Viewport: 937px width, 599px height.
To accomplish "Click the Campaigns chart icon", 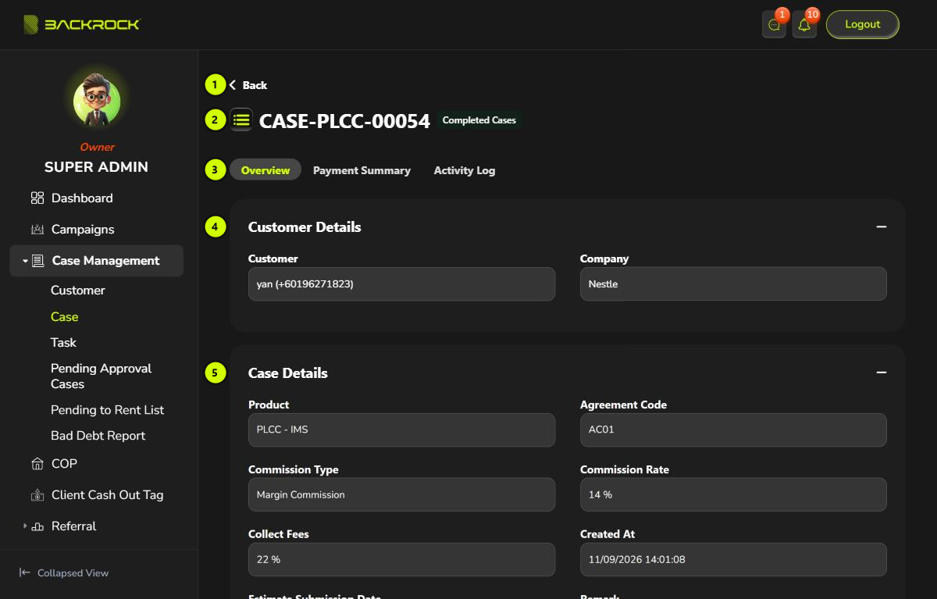I will coord(37,230).
